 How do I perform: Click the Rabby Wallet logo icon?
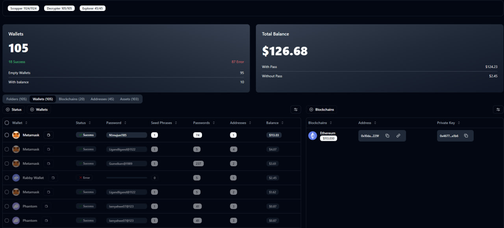[16, 178]
